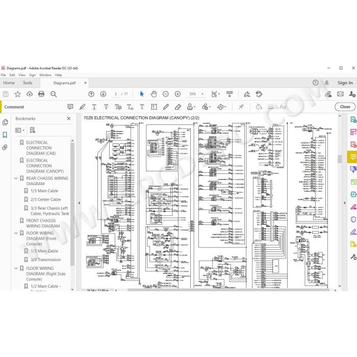Screen dimensions: 357x357
Task: Close the Comment toolbar
Action: [345, 107]
